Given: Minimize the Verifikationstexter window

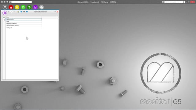Looking at the screenshot, I should click(x=53, y=12).
